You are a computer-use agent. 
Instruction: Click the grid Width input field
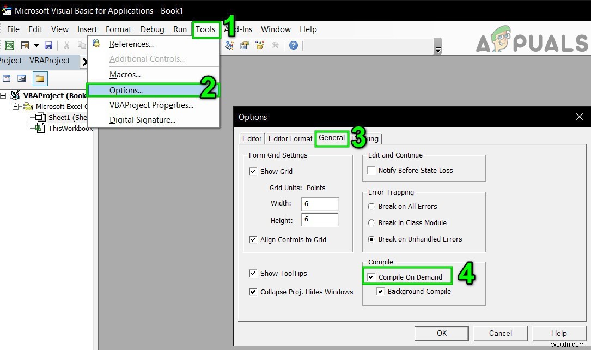tap(320, 204)
